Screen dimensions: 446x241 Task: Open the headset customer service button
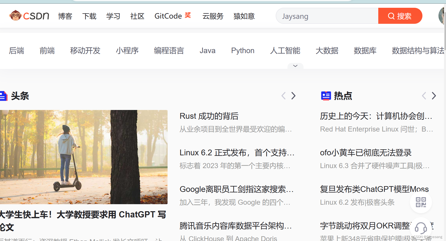click(421, 228)
